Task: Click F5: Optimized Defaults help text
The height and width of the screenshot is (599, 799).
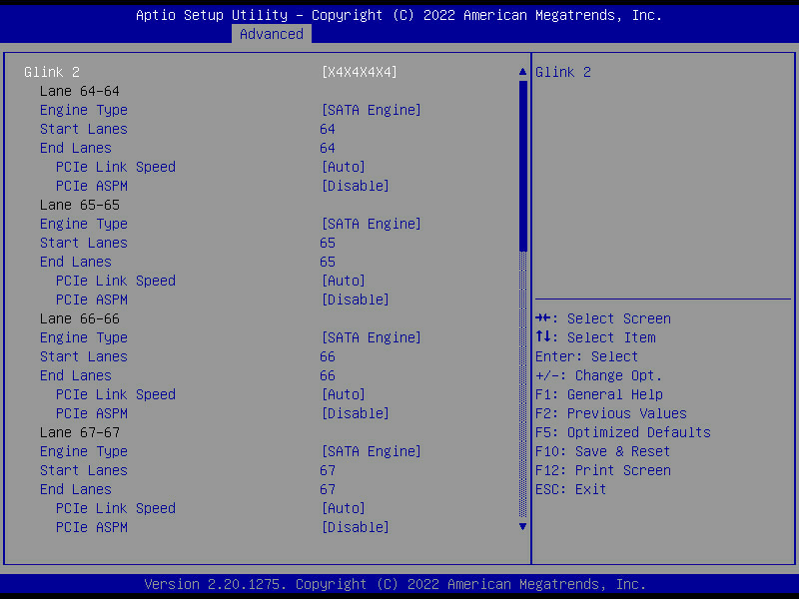Action: (623, 432)
